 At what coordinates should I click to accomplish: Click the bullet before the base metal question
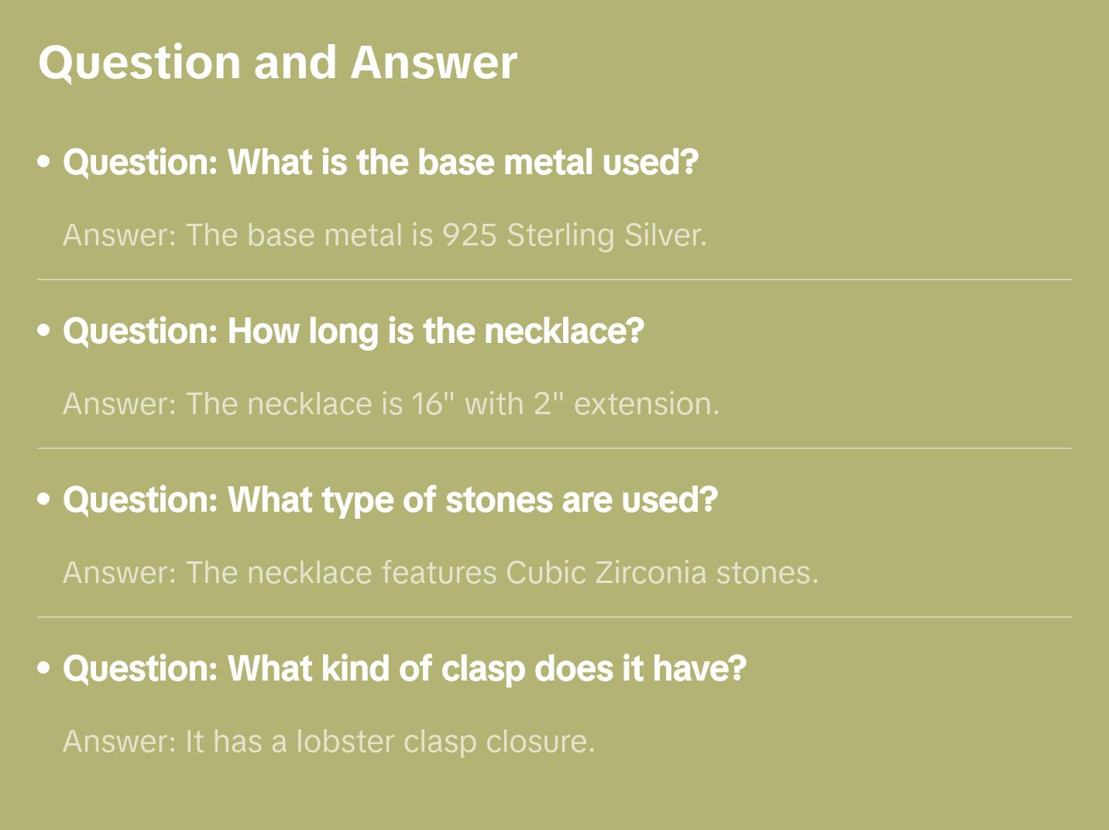pyautogui.click(x=44, y=163)
